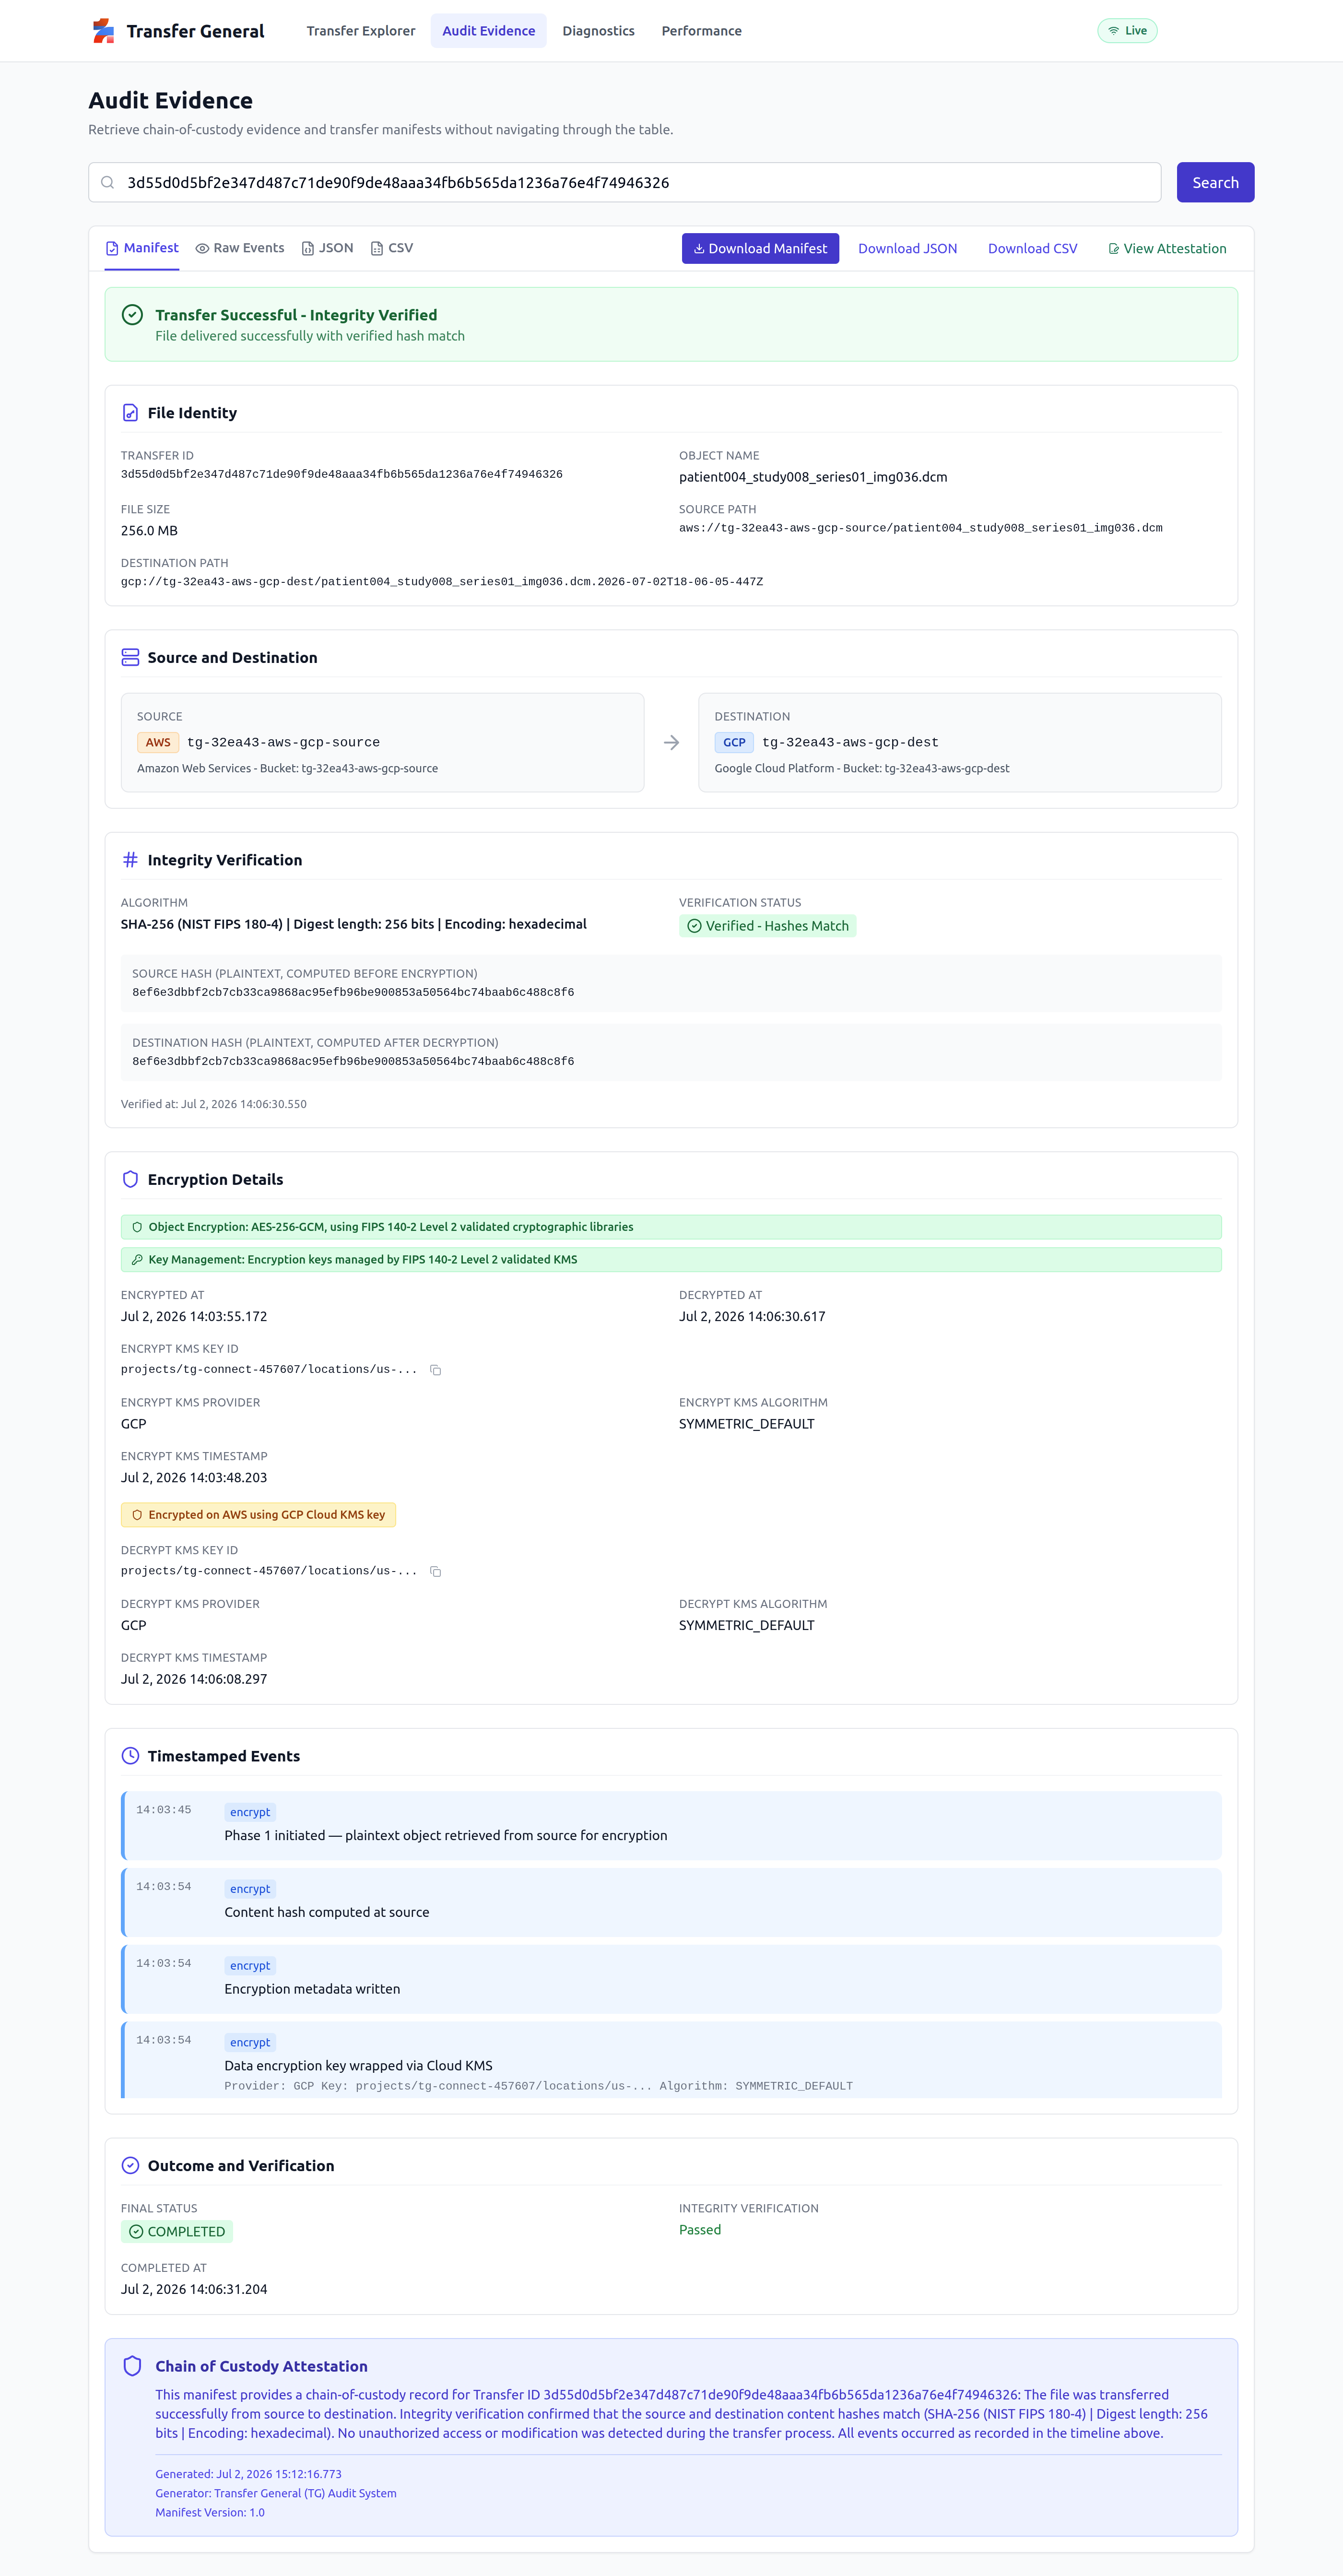Click the object name patient004_study008_series01_img036.dcm

[813, 477]
